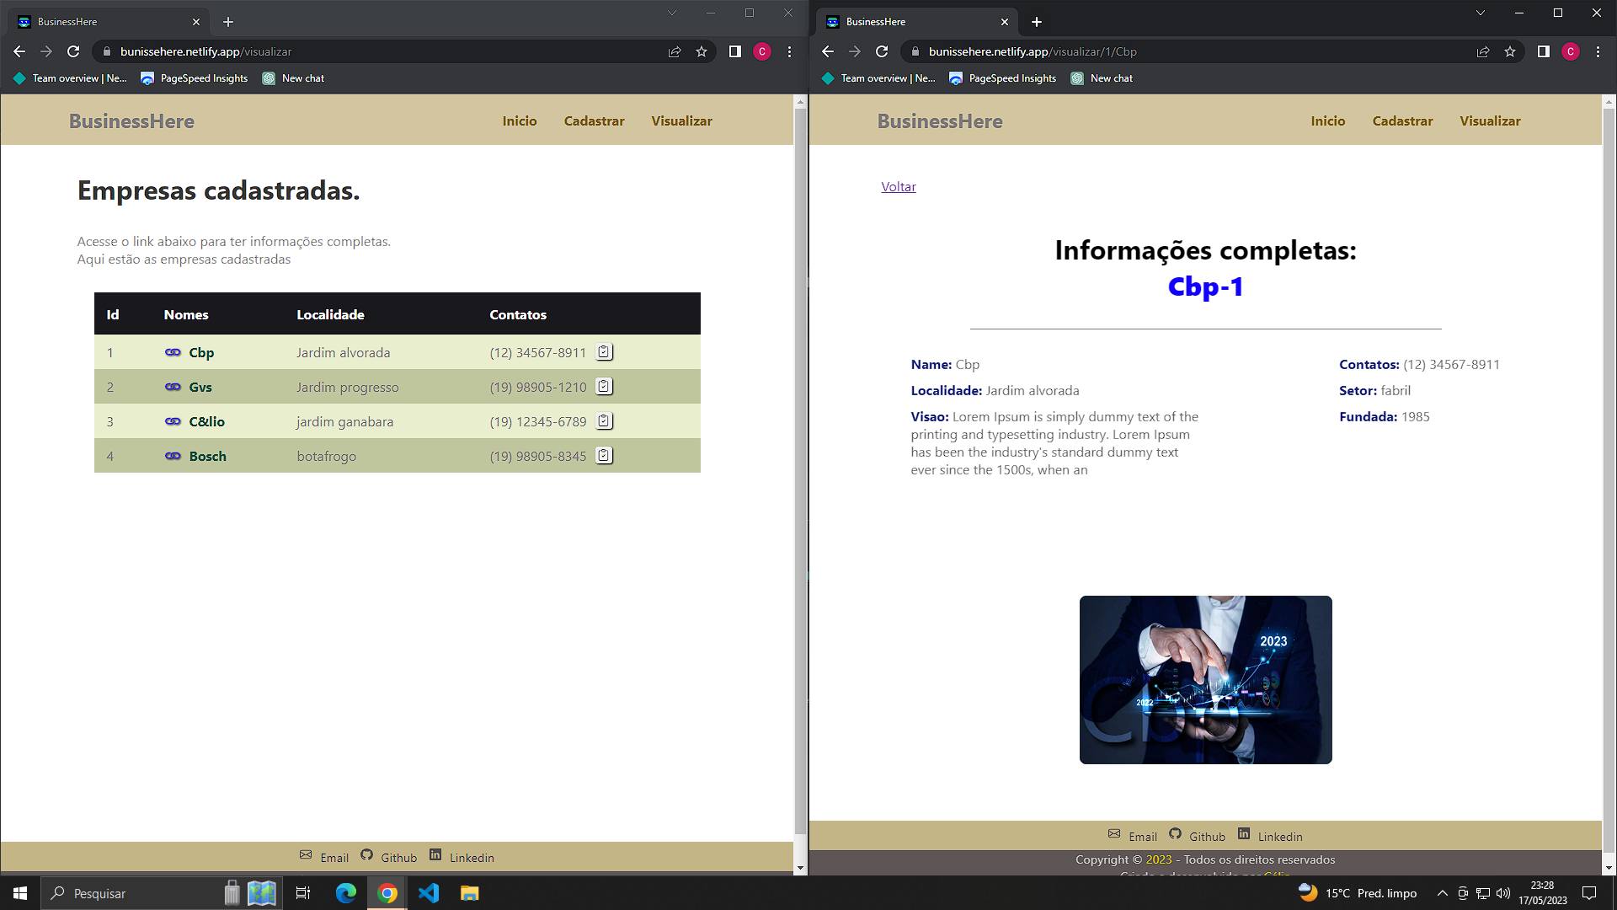Open Cadastrar in the left window navbar
This screenshot has height=910, width=1617.
pyautogui.click(x=595, y=120)
